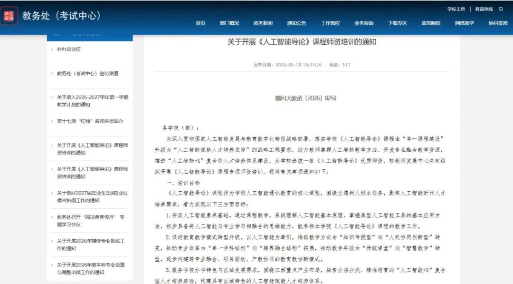This screenshot has width=513, height=284.
Task: Click paragraph starting 2.促进教育教学模式转型升级
Action: coord(297,248)
